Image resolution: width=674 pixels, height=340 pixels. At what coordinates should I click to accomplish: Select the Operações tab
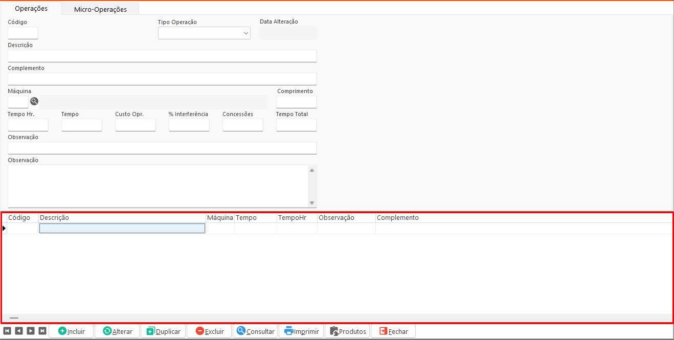click(x=31, y=9)
